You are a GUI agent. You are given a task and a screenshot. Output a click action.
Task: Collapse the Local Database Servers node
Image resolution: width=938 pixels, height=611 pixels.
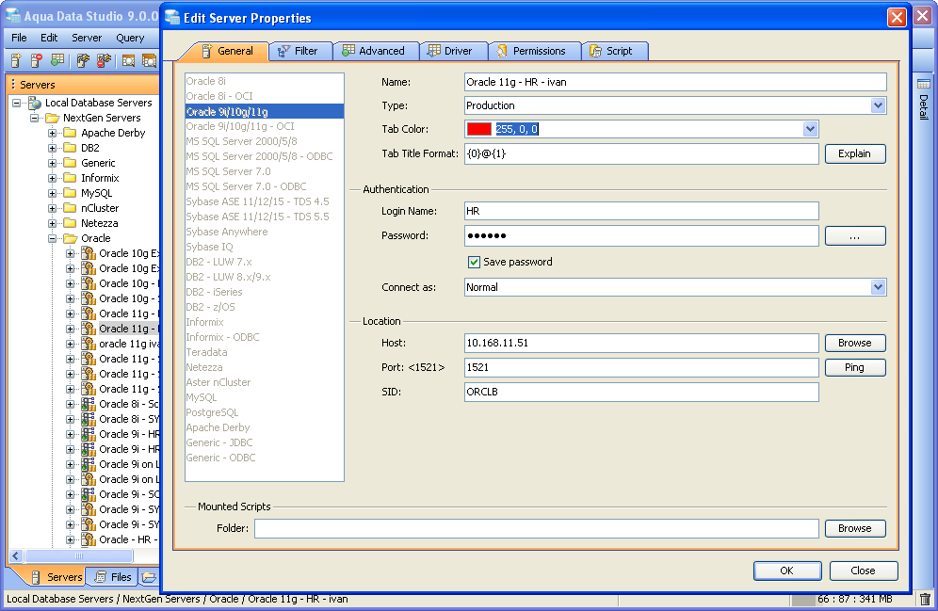[16, 103]
